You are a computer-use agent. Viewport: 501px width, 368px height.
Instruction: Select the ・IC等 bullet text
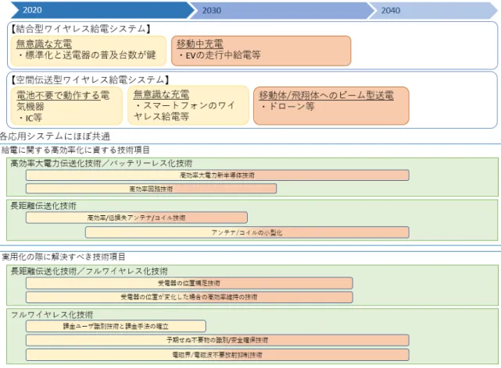pos(30,118)
